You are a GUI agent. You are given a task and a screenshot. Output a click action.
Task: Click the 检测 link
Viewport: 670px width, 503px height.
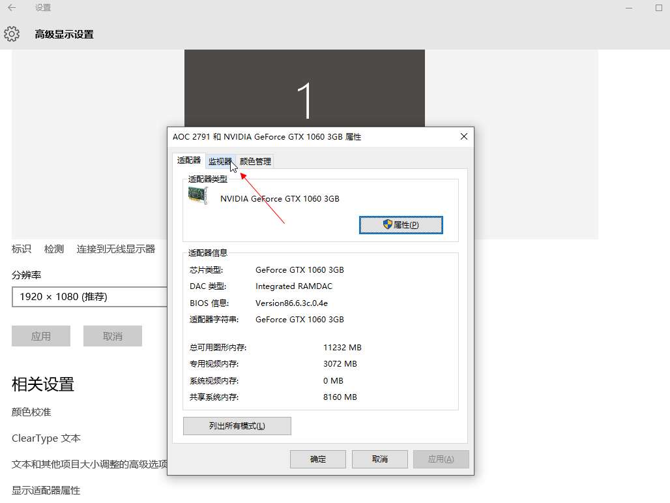[54, 249]
